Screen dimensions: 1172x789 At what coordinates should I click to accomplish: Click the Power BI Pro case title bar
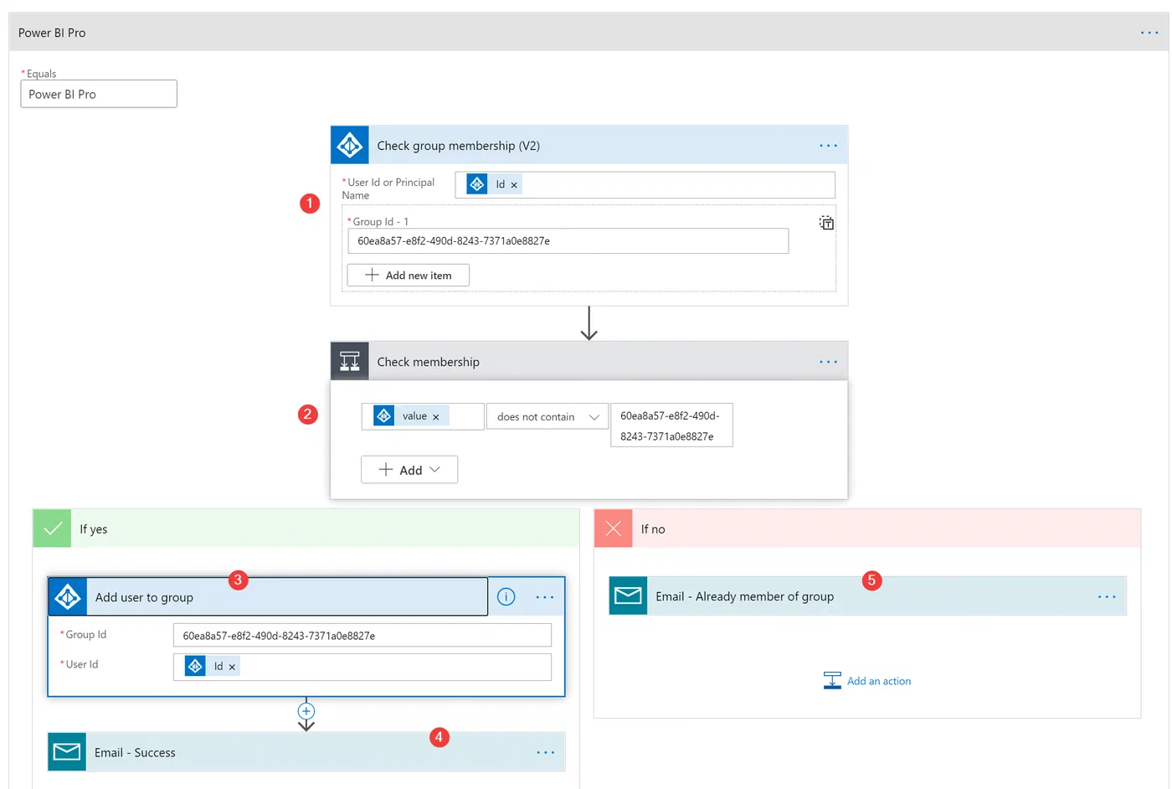589,33
